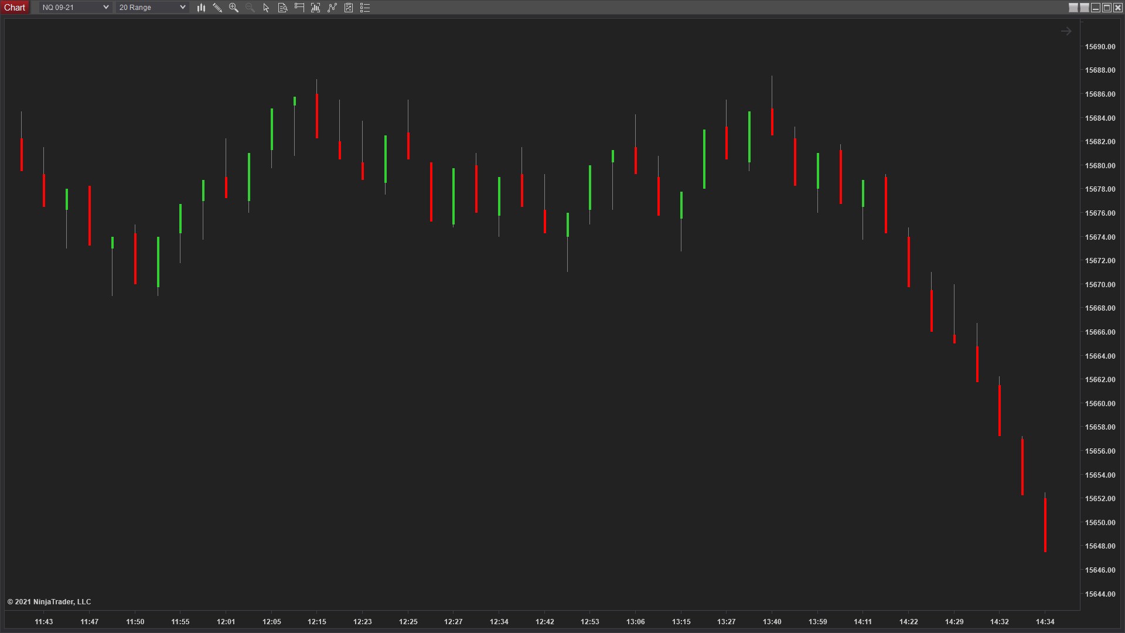Screen dimensions: 1125x633
Task: Select the red candle above the 13:40 label
Action: click(772, 121)
